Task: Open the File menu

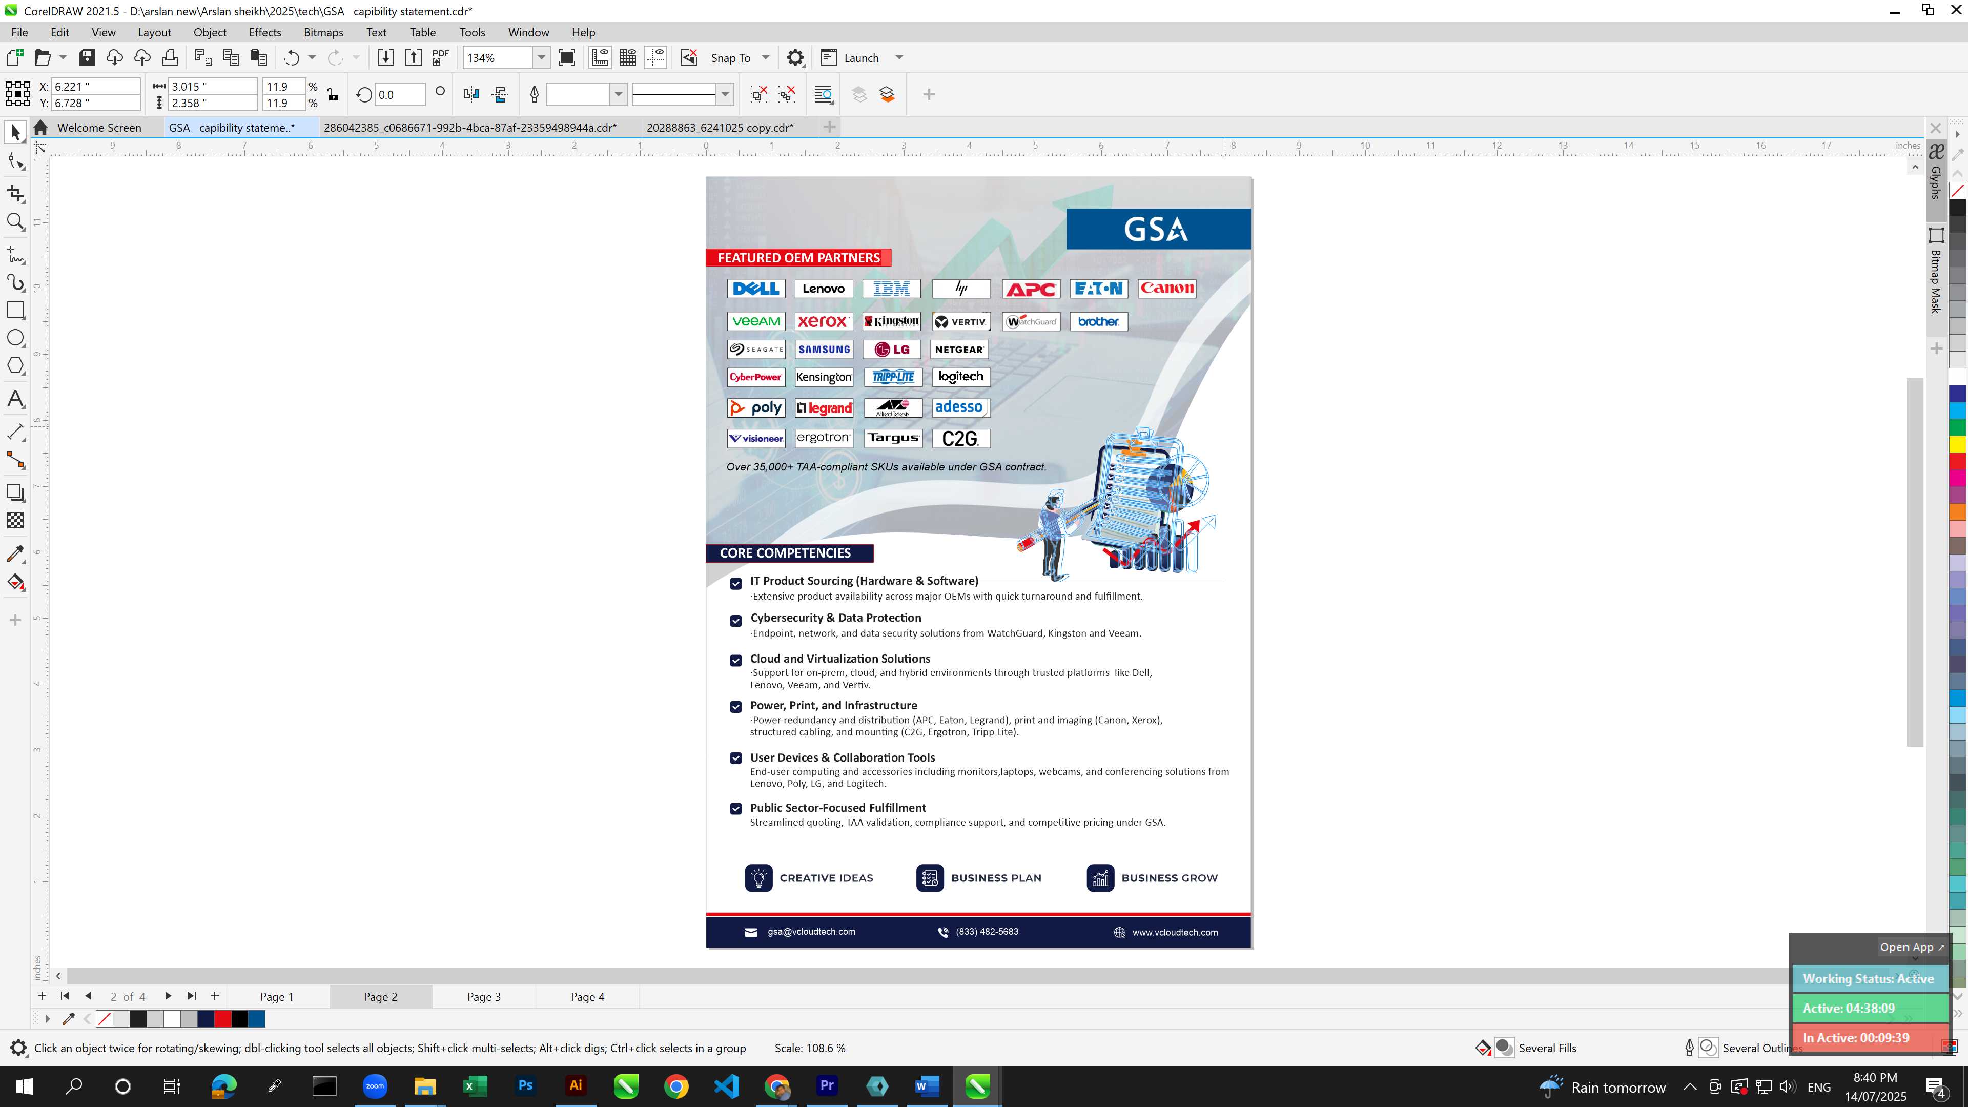Action: pos(19,32)
